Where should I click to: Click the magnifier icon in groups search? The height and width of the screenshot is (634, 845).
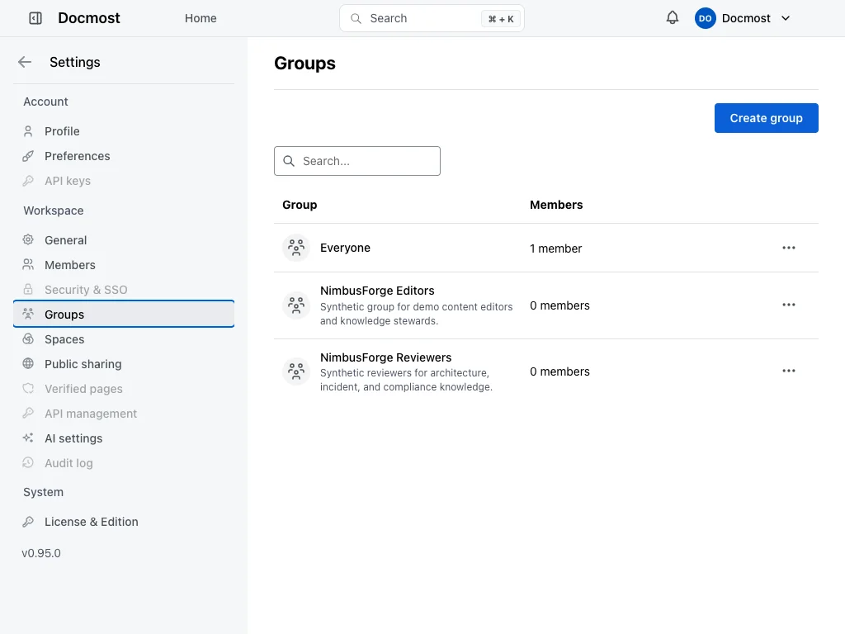(x=289, y=161)
